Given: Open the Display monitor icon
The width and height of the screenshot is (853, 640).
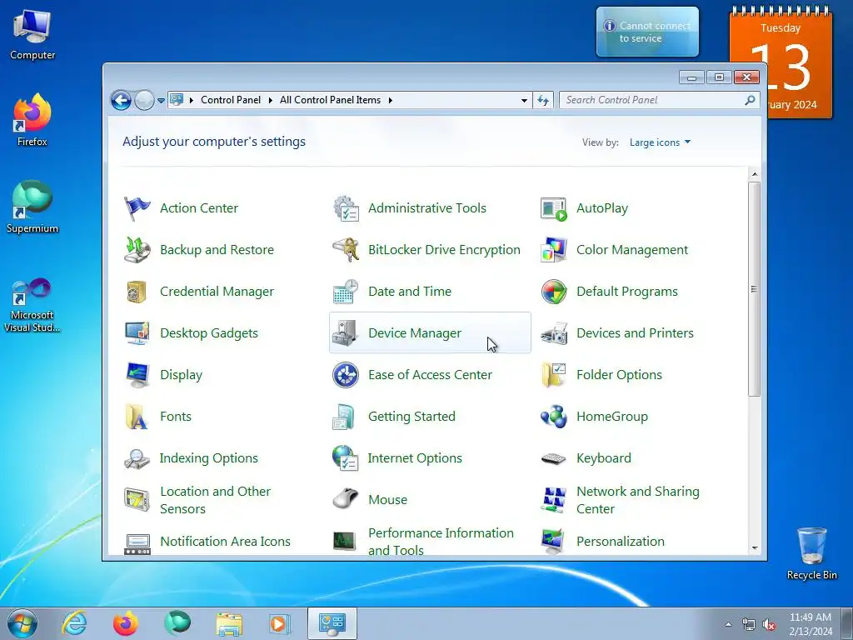Looking at the screenshot, I should (x=137, y=375).
